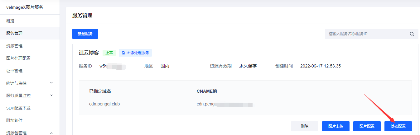Click the 新建服务 button
Image resolution: width=420 pixels, height=135 pixels.
(x=85, y=34)
